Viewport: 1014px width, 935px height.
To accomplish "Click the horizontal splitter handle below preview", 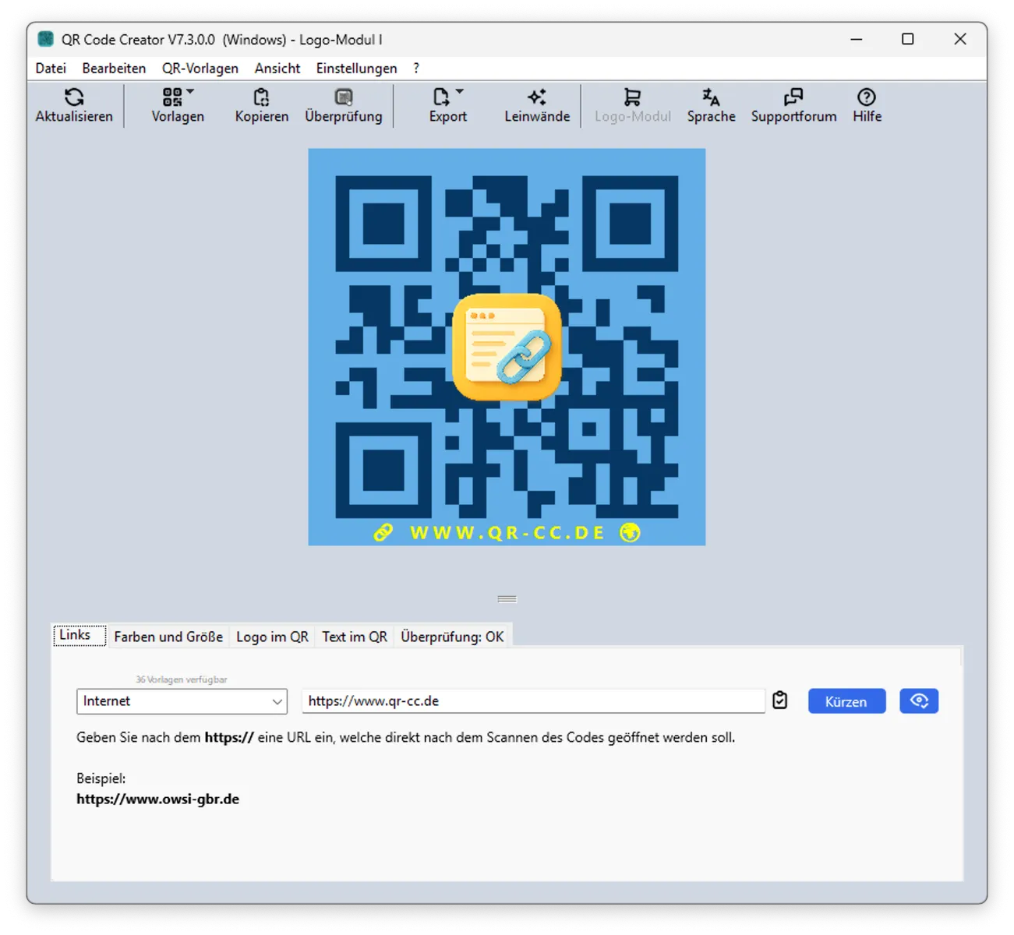I will (x=507, y=599).
